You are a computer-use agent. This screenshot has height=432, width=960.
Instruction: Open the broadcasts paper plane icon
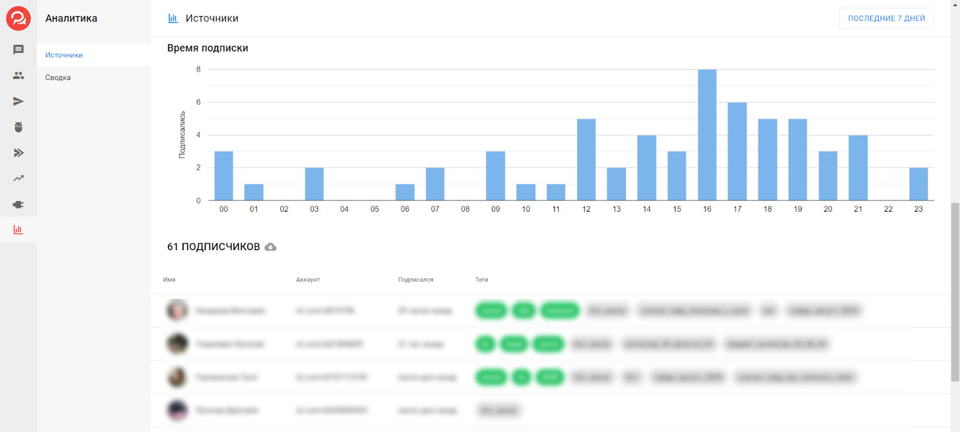pos(18,101)
